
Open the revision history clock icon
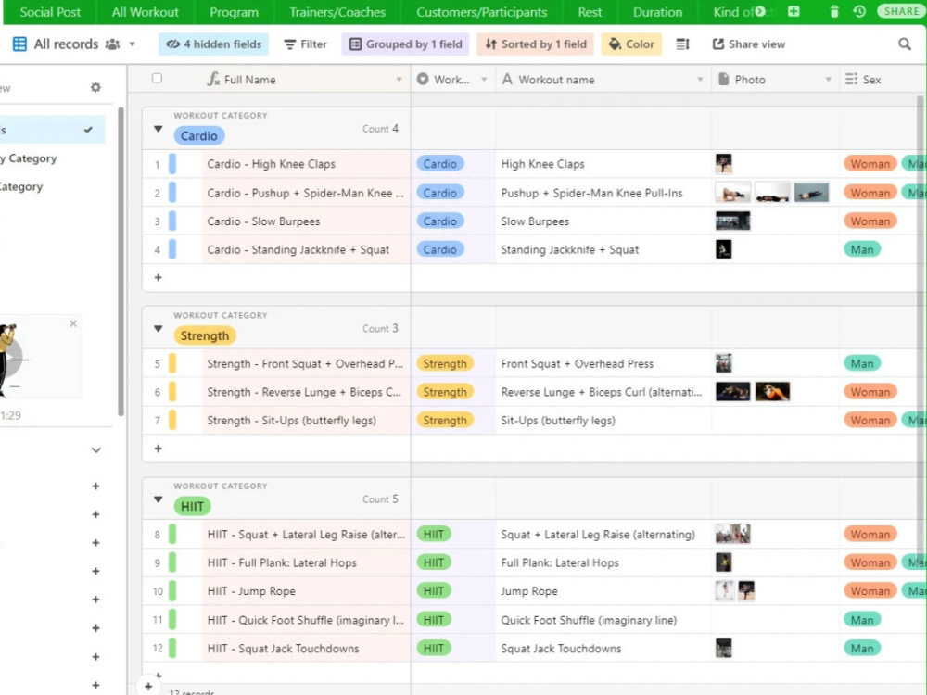click(x=859, y=11)
